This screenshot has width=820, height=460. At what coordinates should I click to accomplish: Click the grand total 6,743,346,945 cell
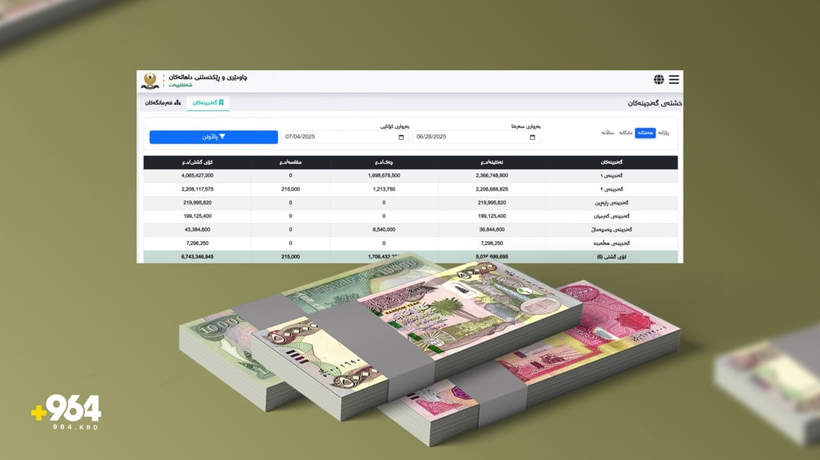coord(197,256)
